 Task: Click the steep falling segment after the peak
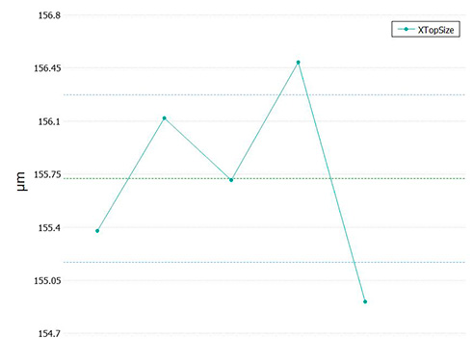(x=331, y=182)
